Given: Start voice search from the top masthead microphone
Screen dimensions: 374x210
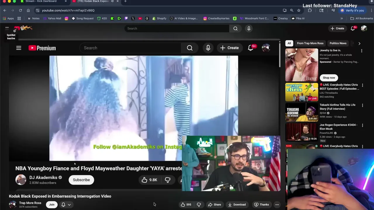Looking at the screenshot, I should (249, 28).
